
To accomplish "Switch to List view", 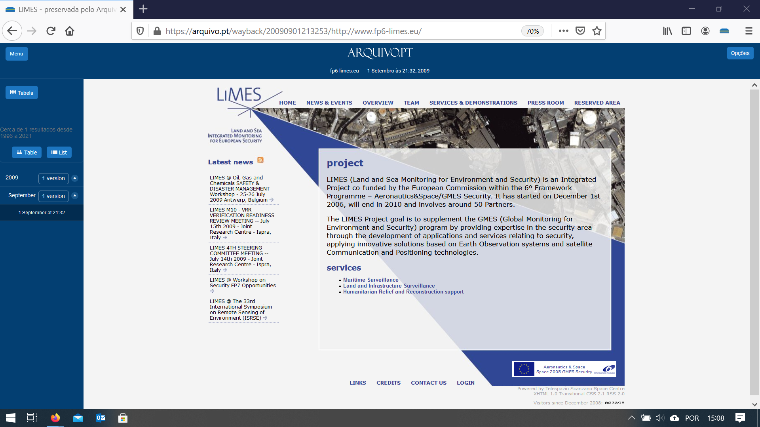I will point(59,152).
